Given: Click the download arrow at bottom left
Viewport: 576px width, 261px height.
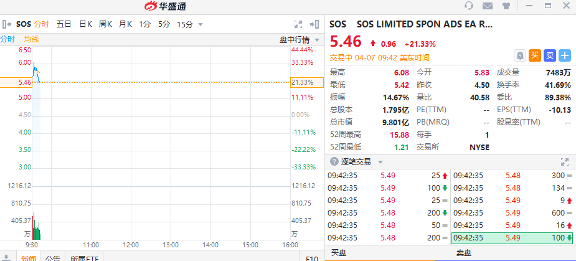Looking at the screenshot, I should pyautogui.click(x=6, y=257).
